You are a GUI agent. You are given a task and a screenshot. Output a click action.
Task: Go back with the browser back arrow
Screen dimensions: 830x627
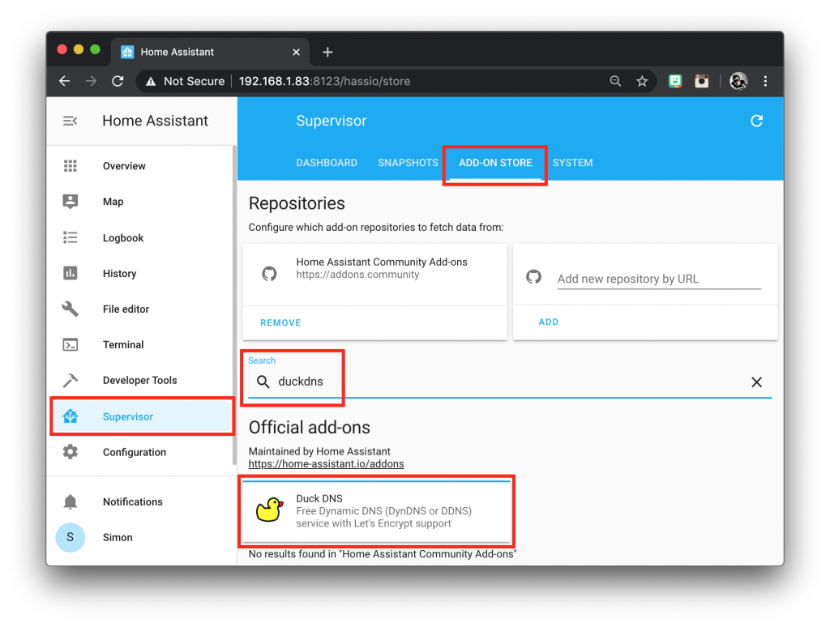pos(65,81)
